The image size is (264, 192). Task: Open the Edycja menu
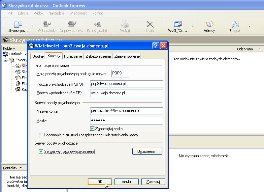click(x=23, y=13)
